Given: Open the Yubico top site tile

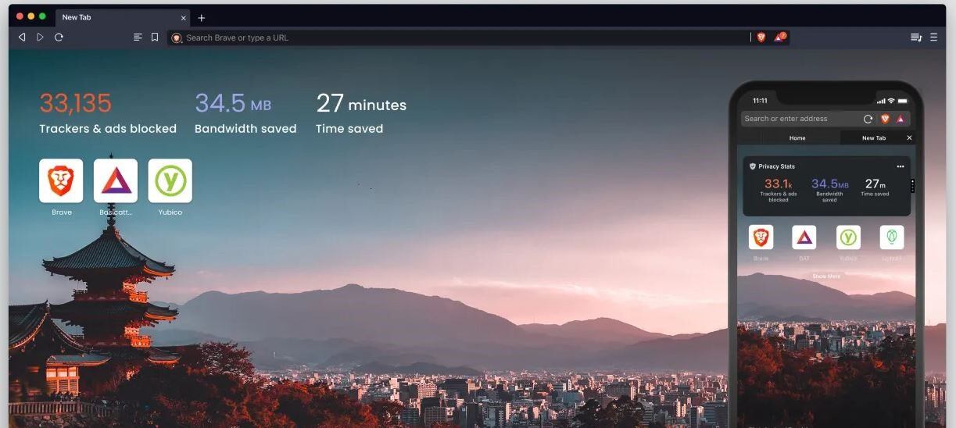Looking at the screenshot, I should pos(170,181).
